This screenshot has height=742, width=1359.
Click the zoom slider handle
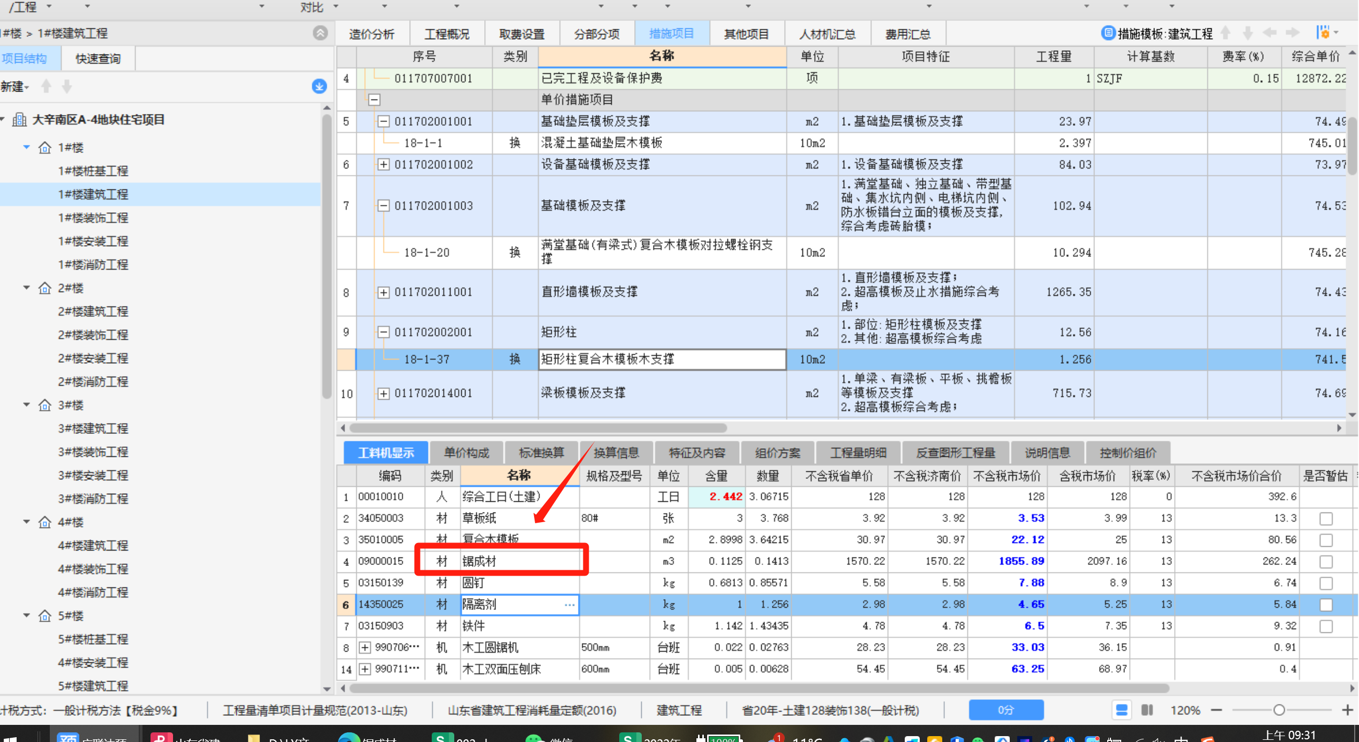pyautogui.click(x=1279, y=710)
